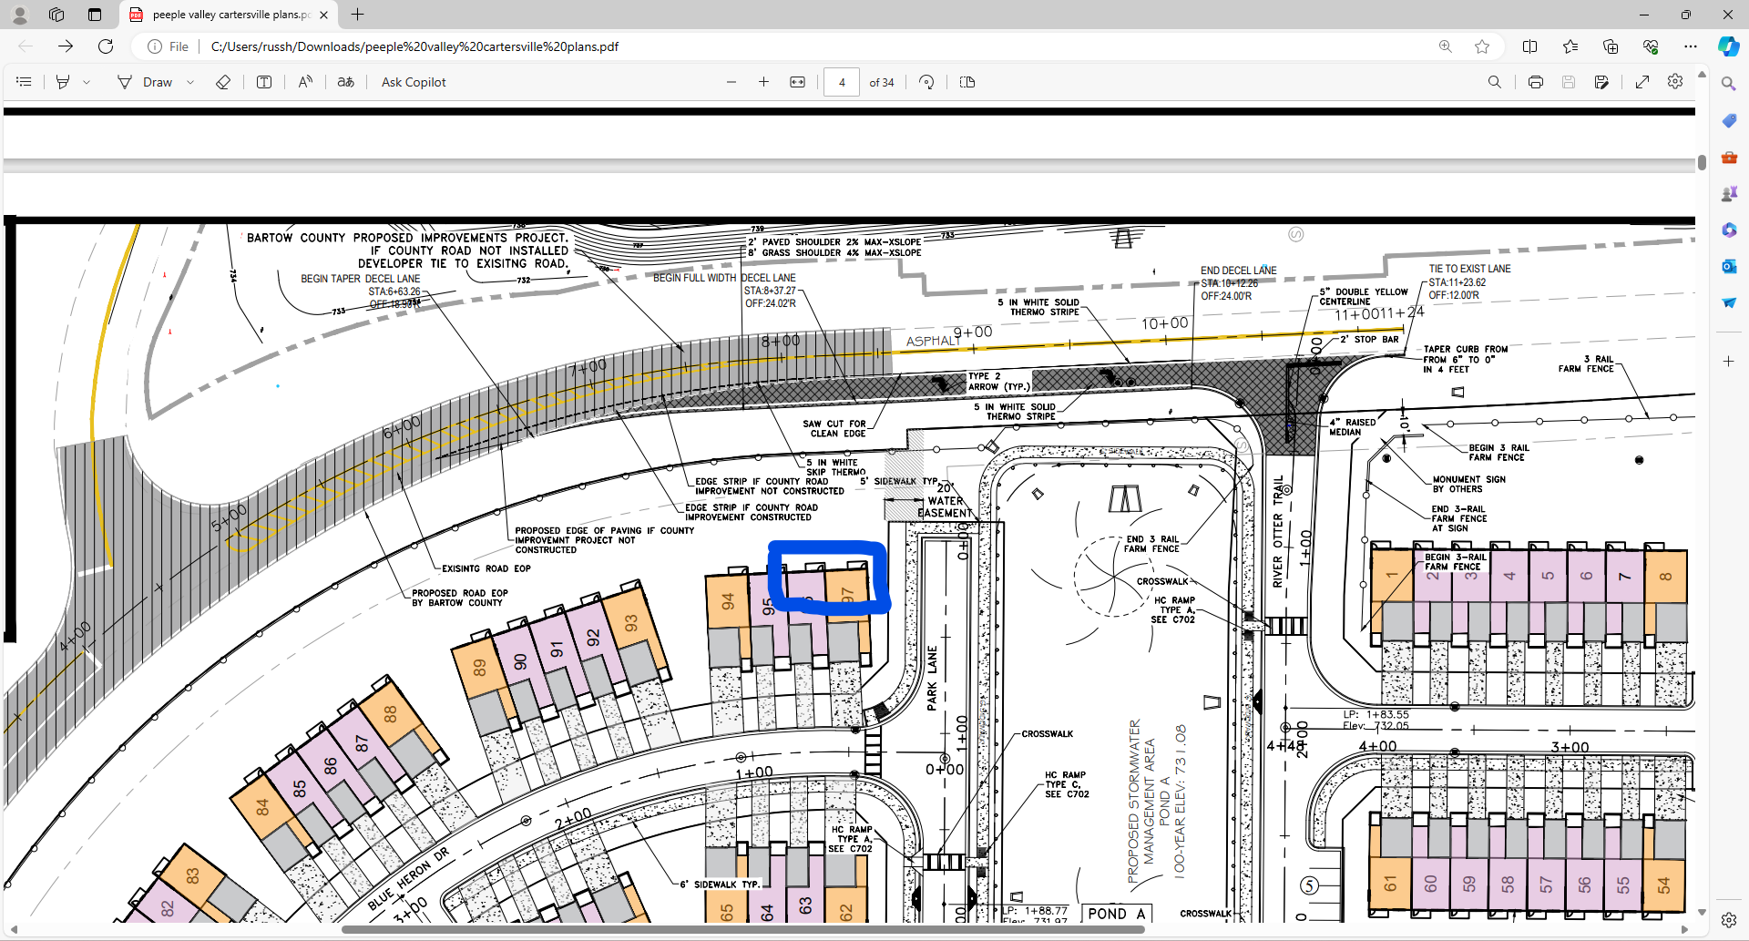Open Settings and more menu
The width and height of the screenshot is (1749, 941).
[x=1691, y=46]
